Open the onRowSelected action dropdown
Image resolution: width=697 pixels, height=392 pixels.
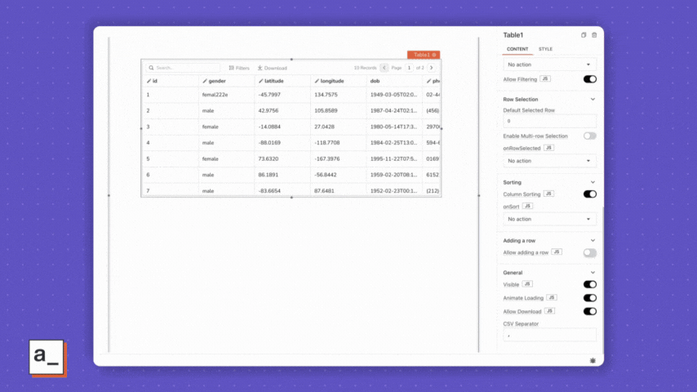(549, 161)
